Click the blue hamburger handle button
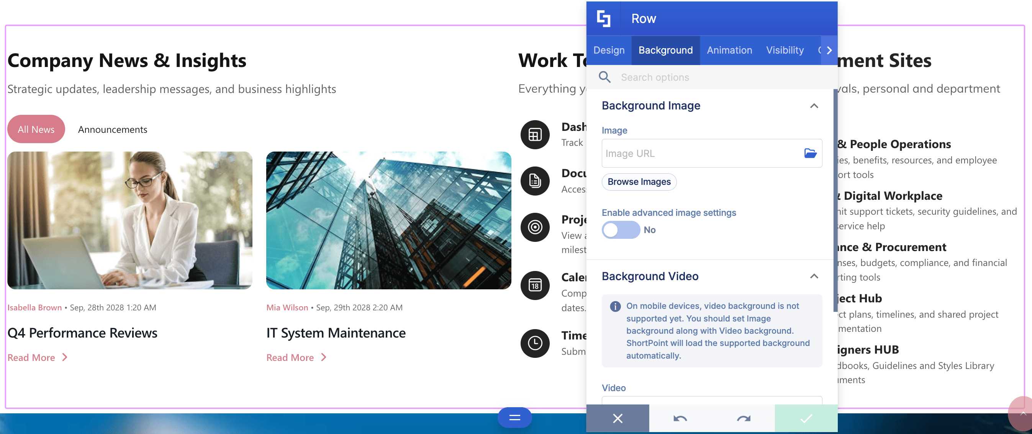The width and height of the screenshot is (1032, 434). point(514,418)
